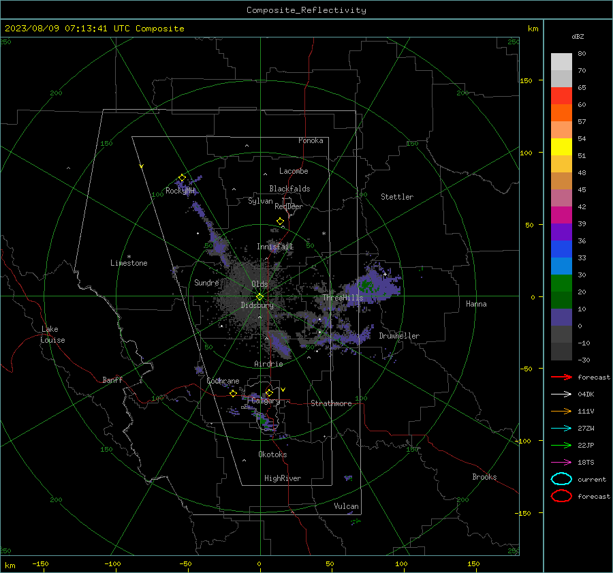Image resolution: width=613 pixels, height=573 pixels.
Task: Click the green swatch between 30 and 20 dBZ
Action: [x=561, y=283]
